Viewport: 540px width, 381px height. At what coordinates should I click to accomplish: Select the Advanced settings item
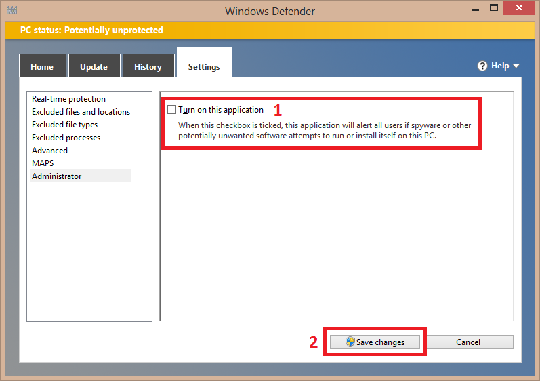coord(49,151)
